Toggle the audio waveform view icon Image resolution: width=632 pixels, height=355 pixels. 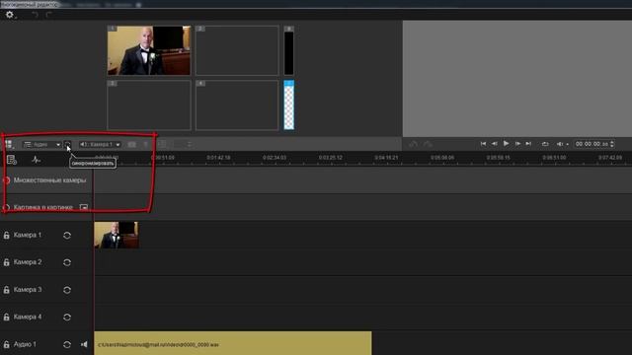37,160
